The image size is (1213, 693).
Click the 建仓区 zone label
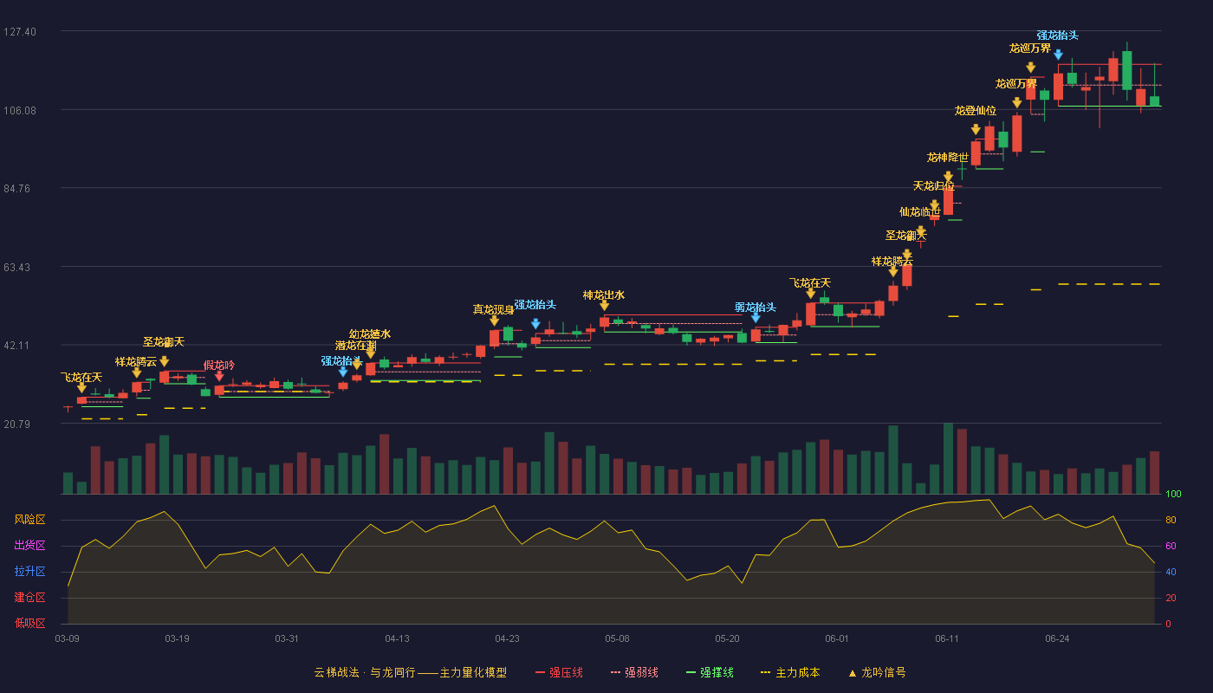pyautogui.click(x=30, y=598)
